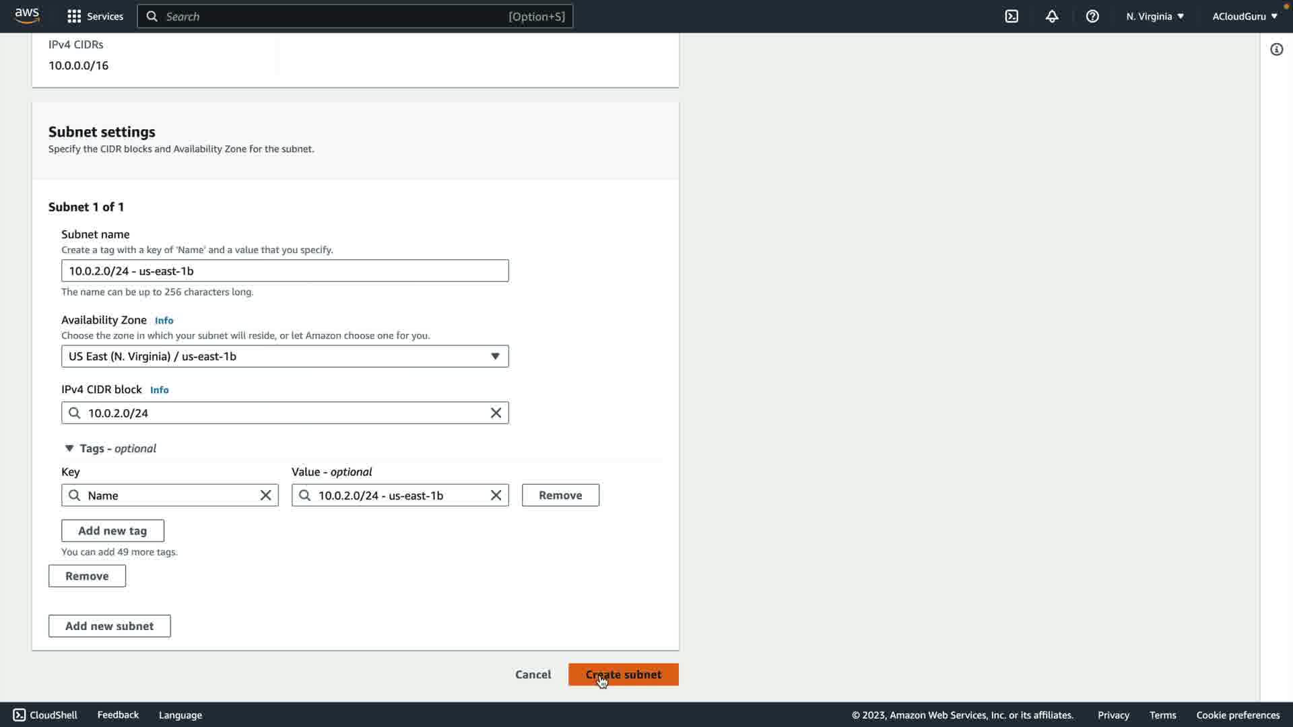The image size is (1293, 727).
Task: Open the ACloudGuru account menu
Action: pos(1245,16)
